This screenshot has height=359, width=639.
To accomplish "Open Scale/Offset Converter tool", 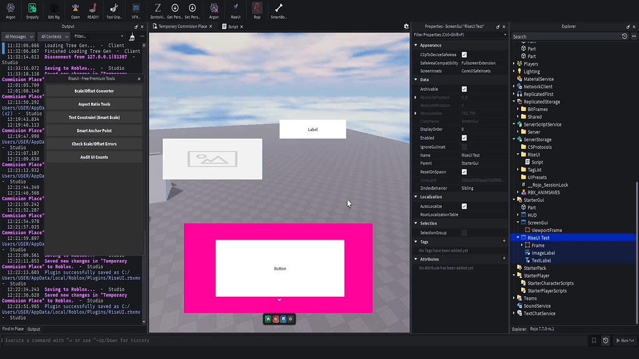I will (x=94, y=91).
